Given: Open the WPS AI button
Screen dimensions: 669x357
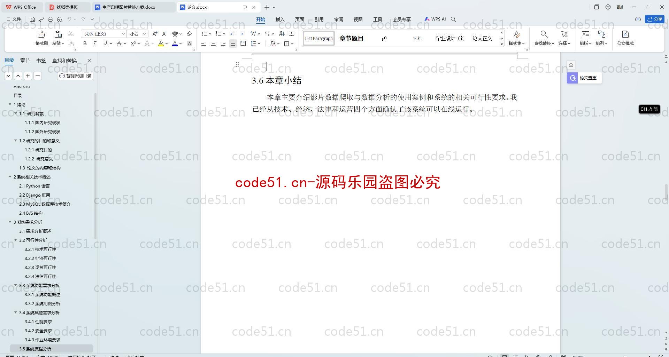Looking at the screenshot, I should point(435,19).
